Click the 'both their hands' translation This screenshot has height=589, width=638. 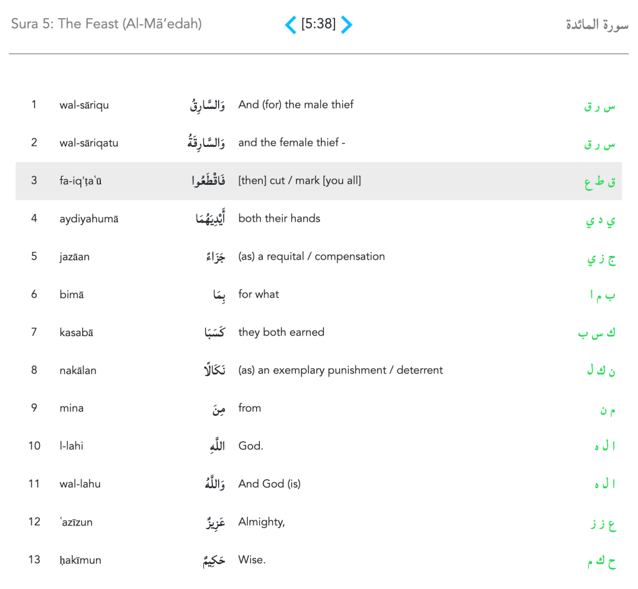point(279,219)
